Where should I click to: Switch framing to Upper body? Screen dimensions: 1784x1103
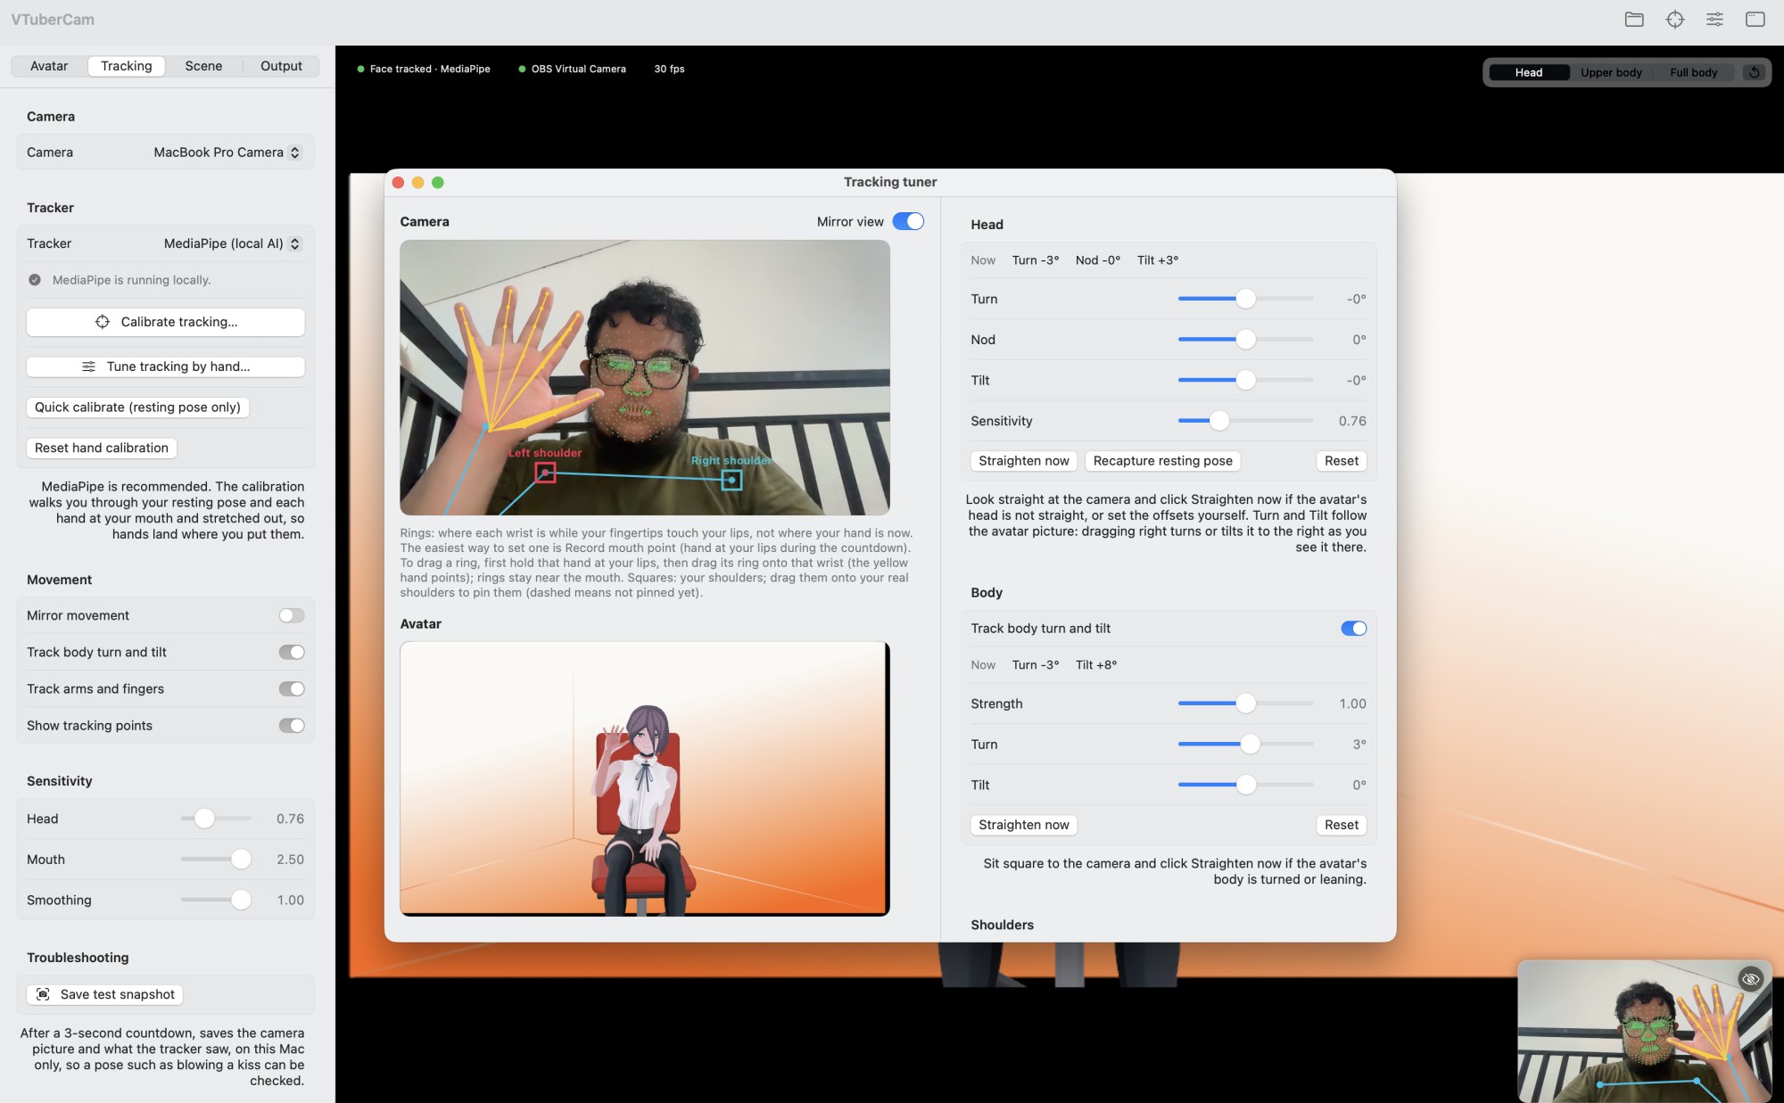pyautogui.click(x=1611, y=72)
